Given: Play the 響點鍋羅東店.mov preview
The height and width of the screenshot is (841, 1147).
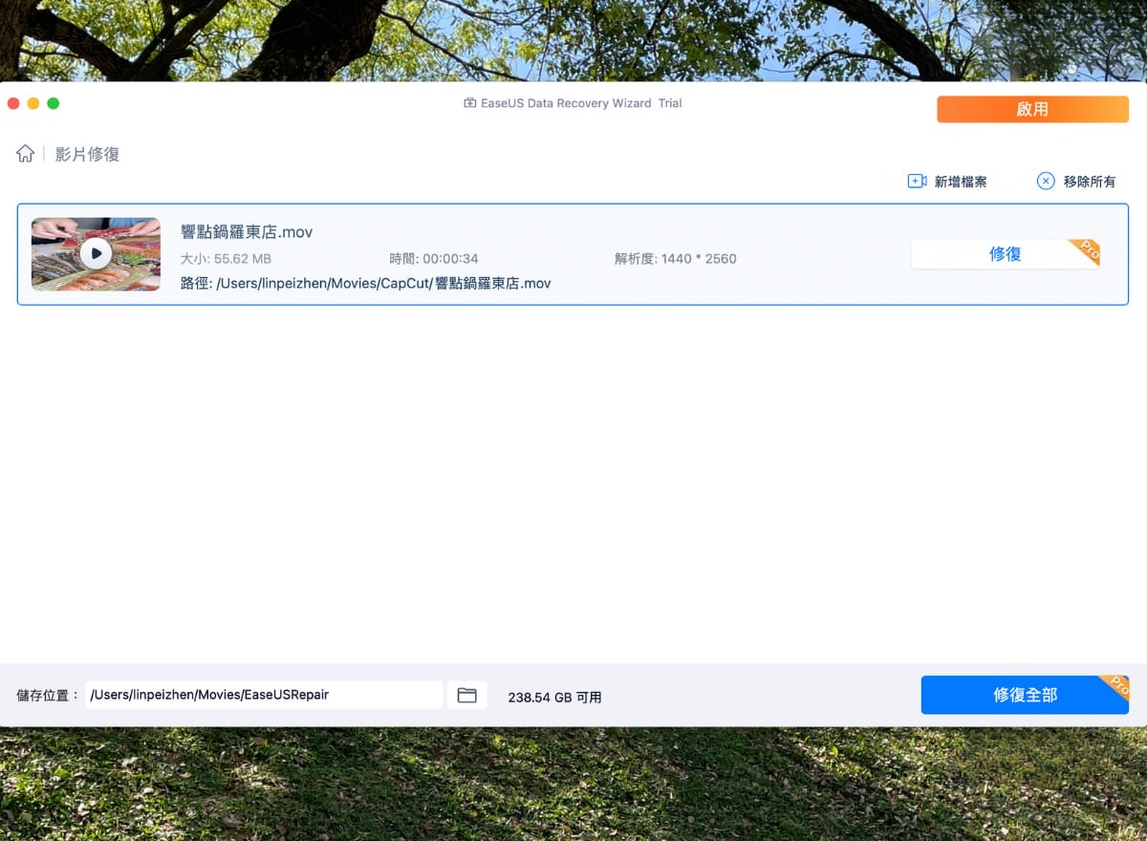Looking at the screenshot, I should pyautogui.click(x=96, y=253).
